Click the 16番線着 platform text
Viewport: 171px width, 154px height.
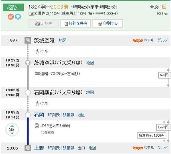47,132
